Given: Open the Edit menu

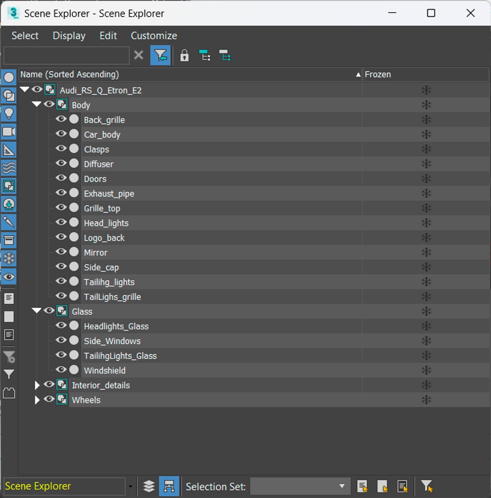Looking at the screenshot, I should pos(108,36).
